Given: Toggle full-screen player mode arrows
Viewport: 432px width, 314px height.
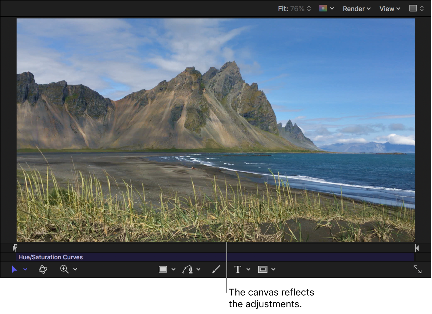Looking at the screenshot, I should (x=417, y=269).
